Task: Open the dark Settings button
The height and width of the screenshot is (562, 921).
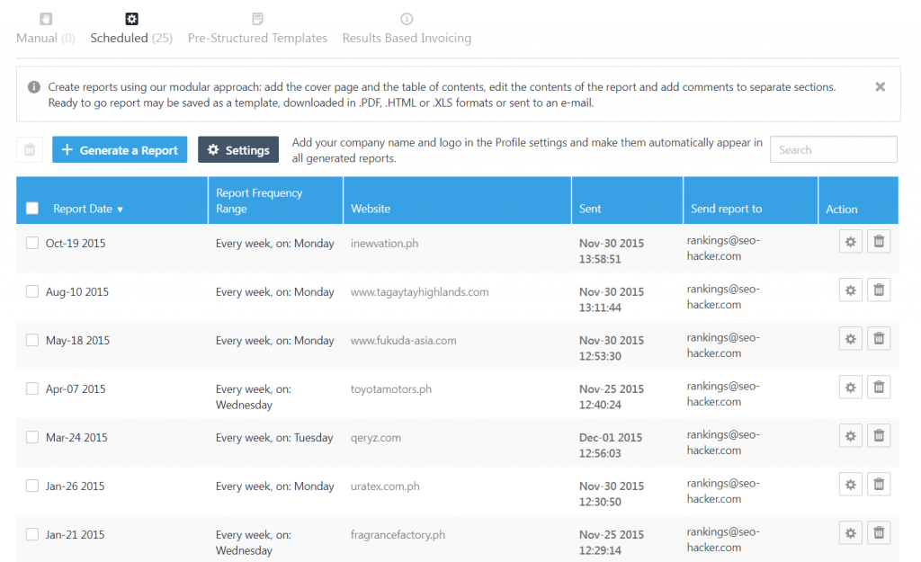Action: 238,150
